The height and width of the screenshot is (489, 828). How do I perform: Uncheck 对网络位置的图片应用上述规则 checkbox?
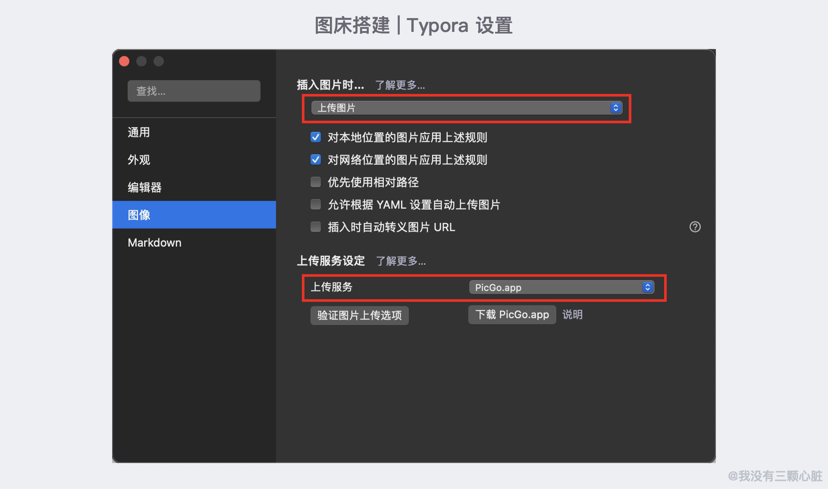[x=316, y=160]
